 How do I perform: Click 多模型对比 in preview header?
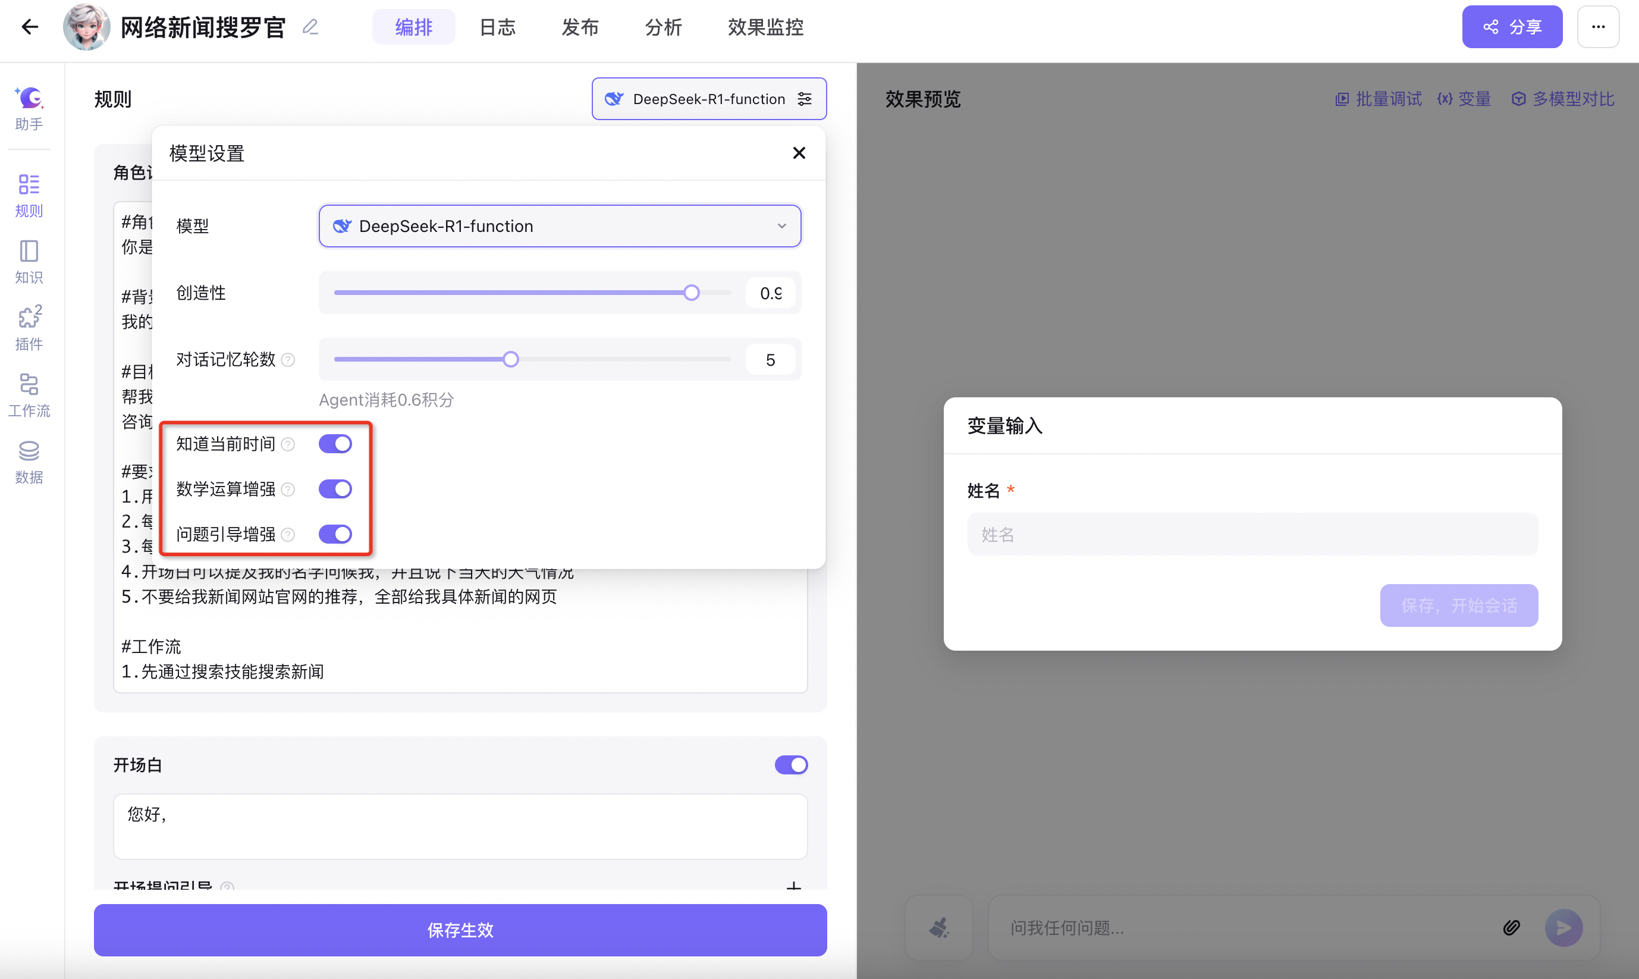click(x=1562, y=99)
